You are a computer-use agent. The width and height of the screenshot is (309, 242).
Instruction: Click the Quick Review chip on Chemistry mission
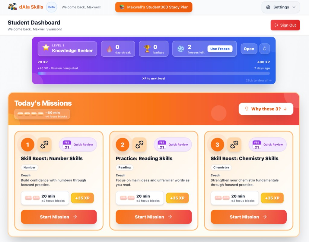click(267, 145)
